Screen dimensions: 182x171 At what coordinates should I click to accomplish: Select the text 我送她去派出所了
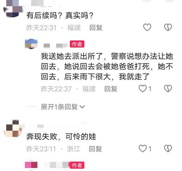pos(72,56)
